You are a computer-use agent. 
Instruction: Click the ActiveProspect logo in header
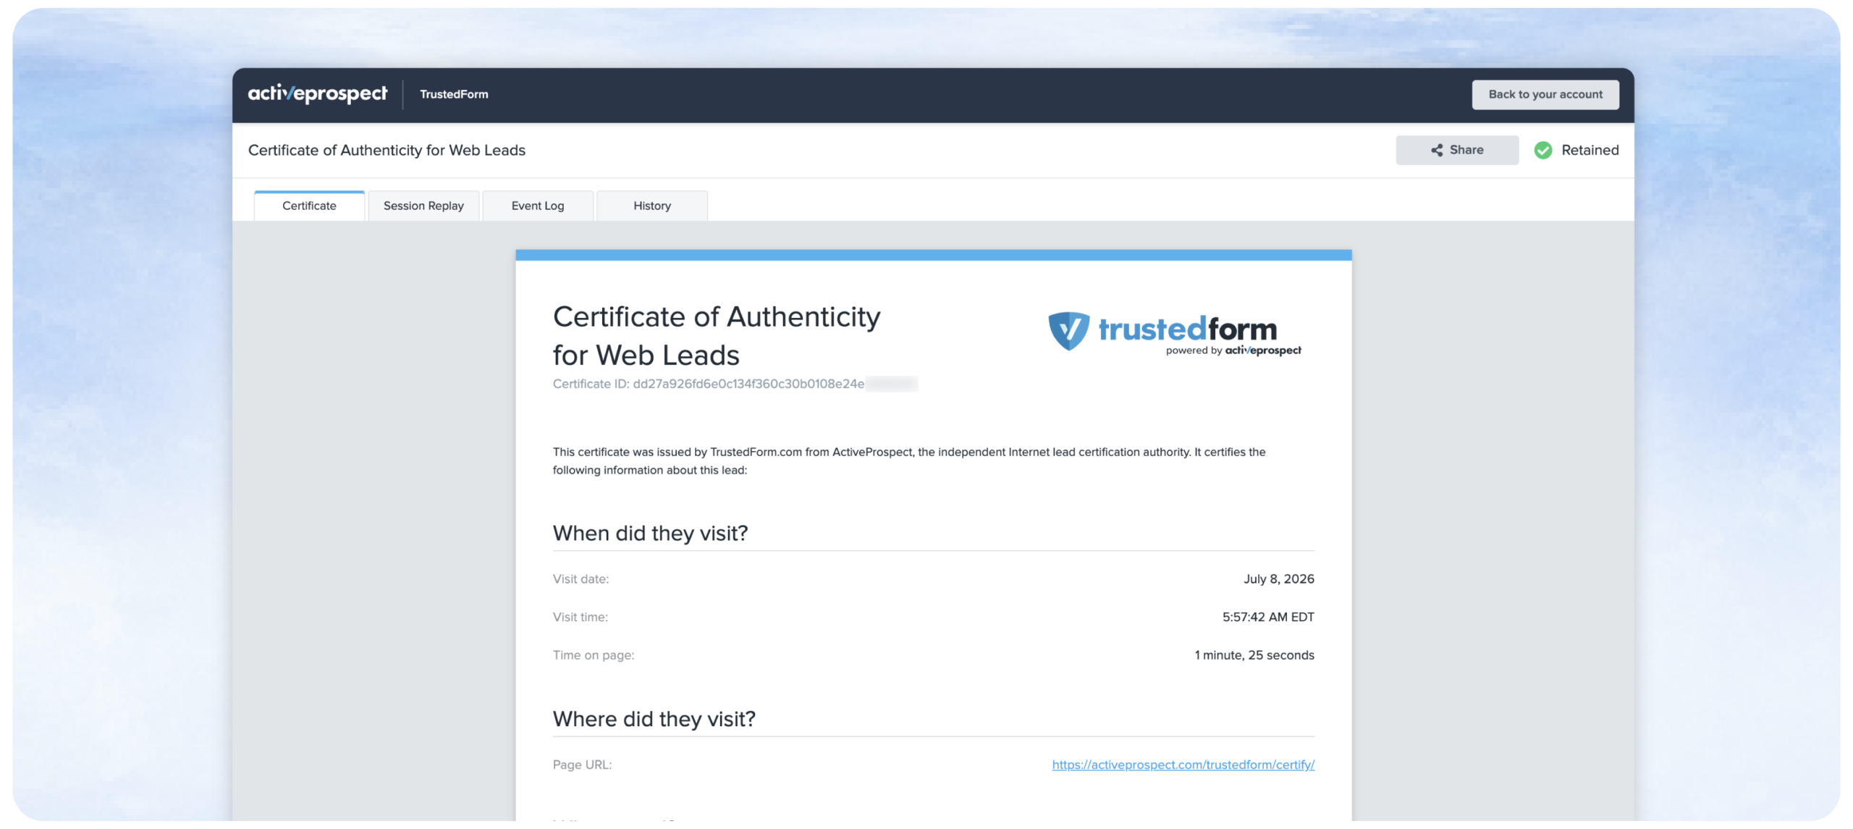pyautogui.click(x=317, y=94)
